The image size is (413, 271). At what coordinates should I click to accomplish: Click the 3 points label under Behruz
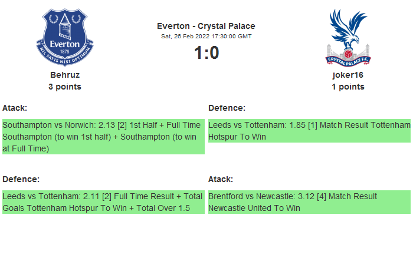(65, 87)
